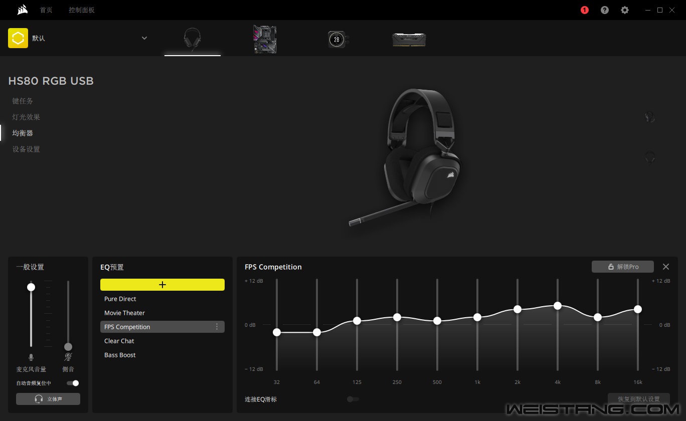Image resolution: width=686 pixels, height=421 pixels.
Task: Click the 125 Hz EQ slider handle
Action: coord(357,321)
